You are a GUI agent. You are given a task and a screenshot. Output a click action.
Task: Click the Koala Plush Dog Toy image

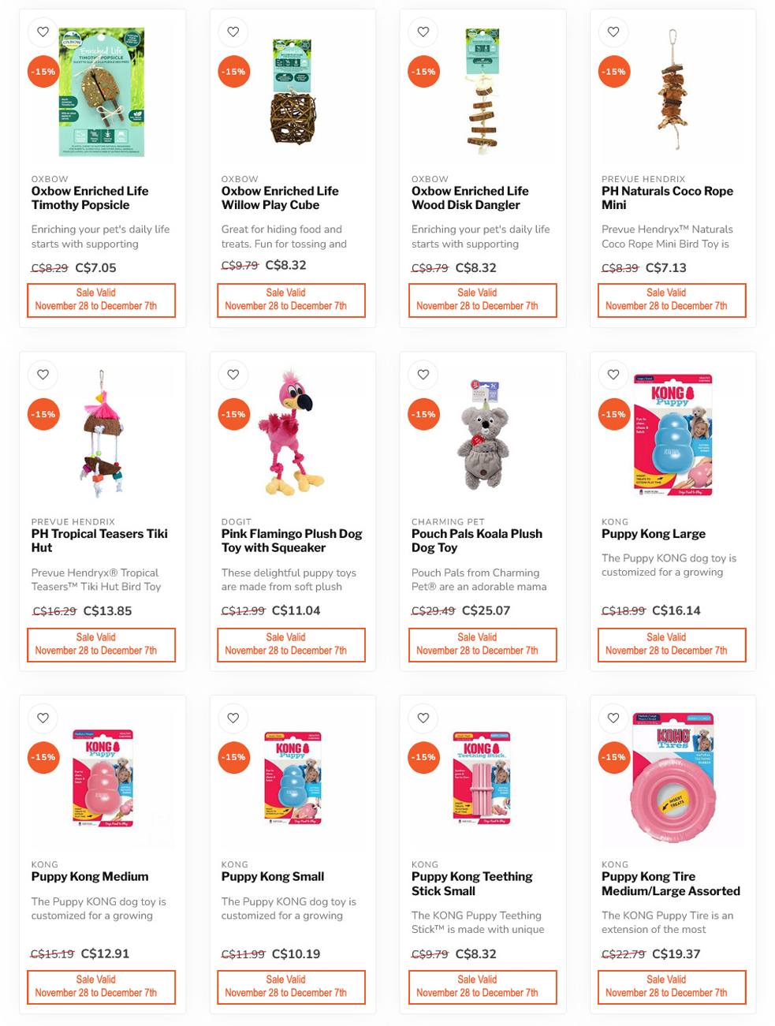tap(483, 432)
